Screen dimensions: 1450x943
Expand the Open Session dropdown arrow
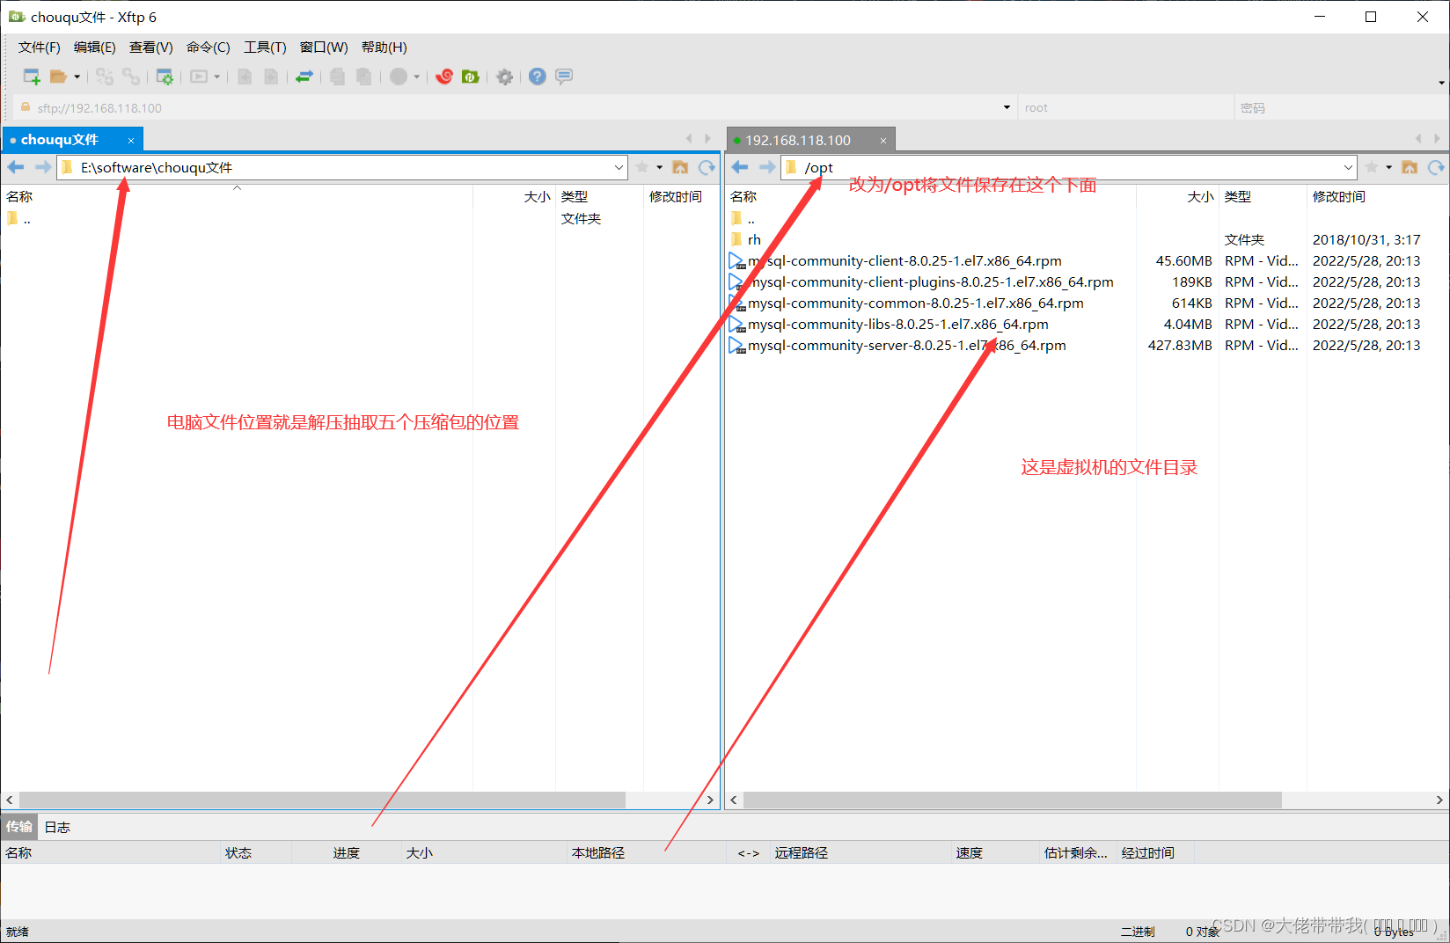point(77,77)
